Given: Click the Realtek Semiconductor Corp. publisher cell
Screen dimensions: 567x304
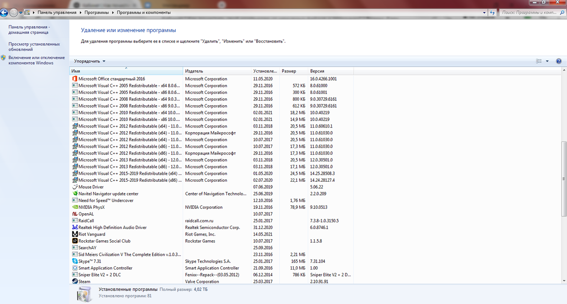Looking at the screenshot, I should click(213, 228).
